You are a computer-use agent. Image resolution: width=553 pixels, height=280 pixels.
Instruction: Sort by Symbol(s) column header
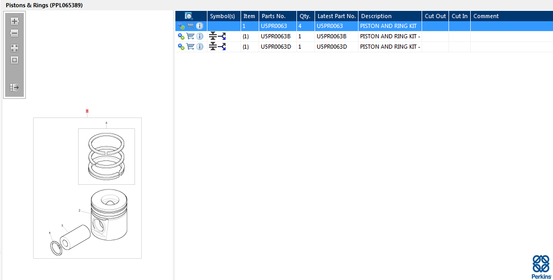[x=224, y=16]
